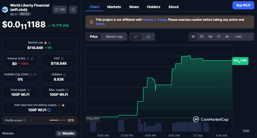Click the Profile score info icon
Image resolution: width=257 pixels, height=138 pixels.
coord(24,121)
